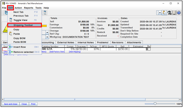Click the Add Factory Item link
Image resolution: width=183 pixels, height=108 pixels.
coord(57,52)
